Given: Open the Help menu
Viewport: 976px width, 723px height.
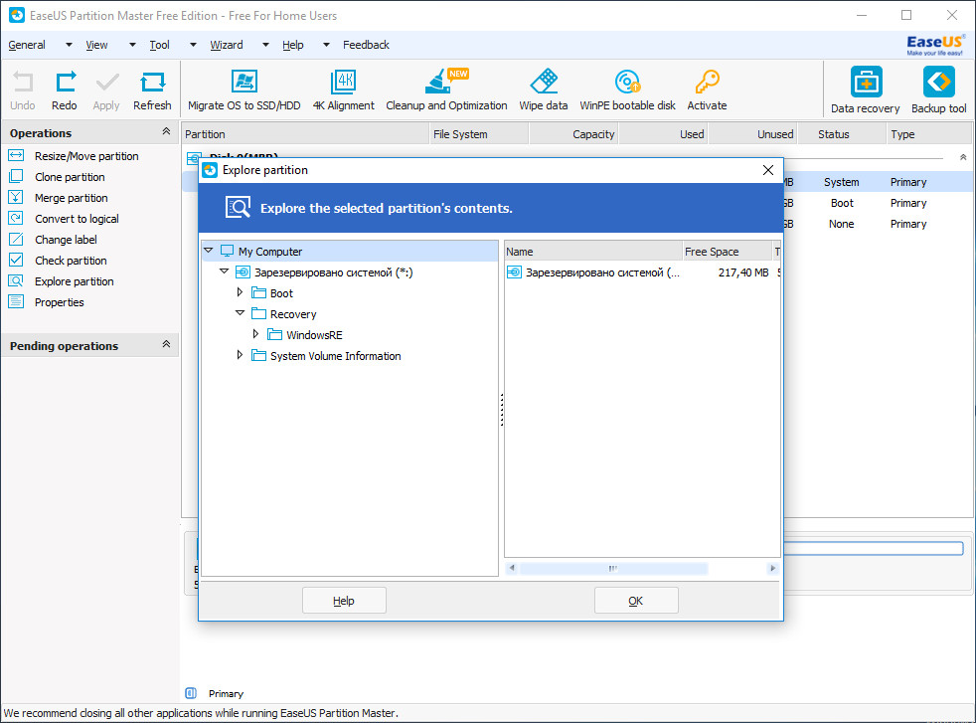Looking at the screenshot, I should 292,45.
